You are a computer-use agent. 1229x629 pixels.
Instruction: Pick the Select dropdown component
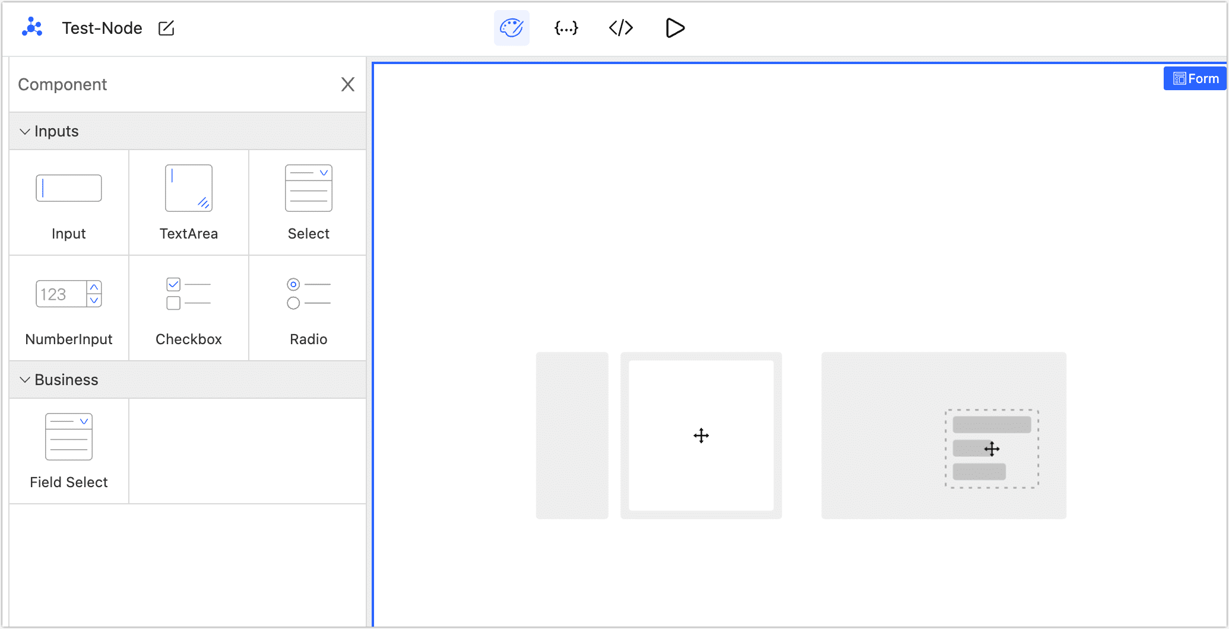[x=308, y=202]
